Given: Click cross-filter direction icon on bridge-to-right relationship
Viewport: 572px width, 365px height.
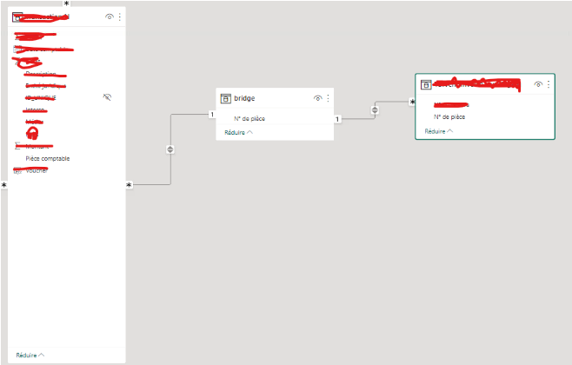Looking at the screenshot, I should (375, 110).
